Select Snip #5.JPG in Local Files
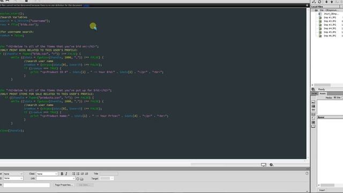 (330, 32)
